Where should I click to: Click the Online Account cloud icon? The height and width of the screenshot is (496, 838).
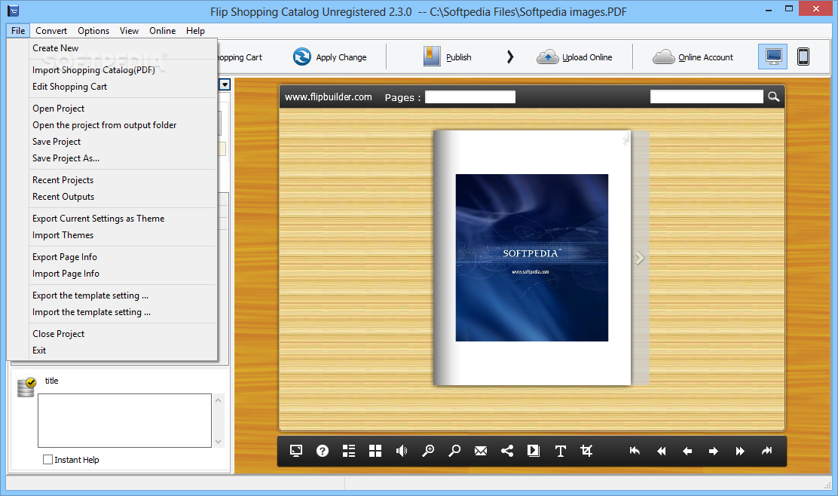tap(664, 57)
